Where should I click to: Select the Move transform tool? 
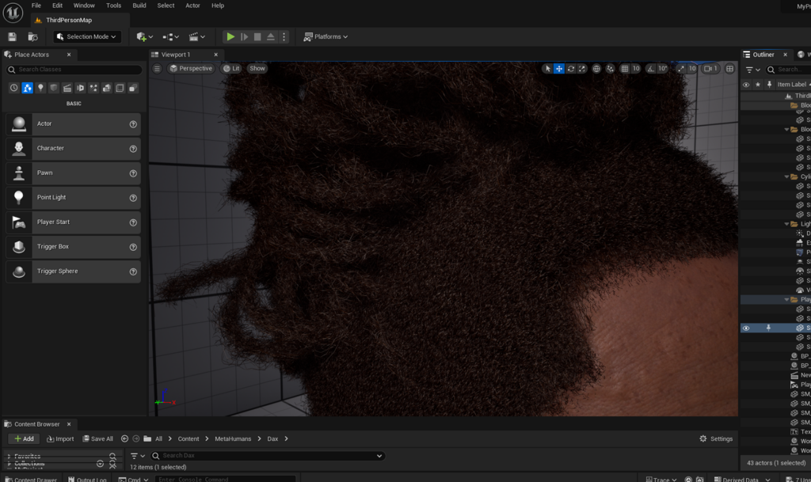click(x=559, y=68)
